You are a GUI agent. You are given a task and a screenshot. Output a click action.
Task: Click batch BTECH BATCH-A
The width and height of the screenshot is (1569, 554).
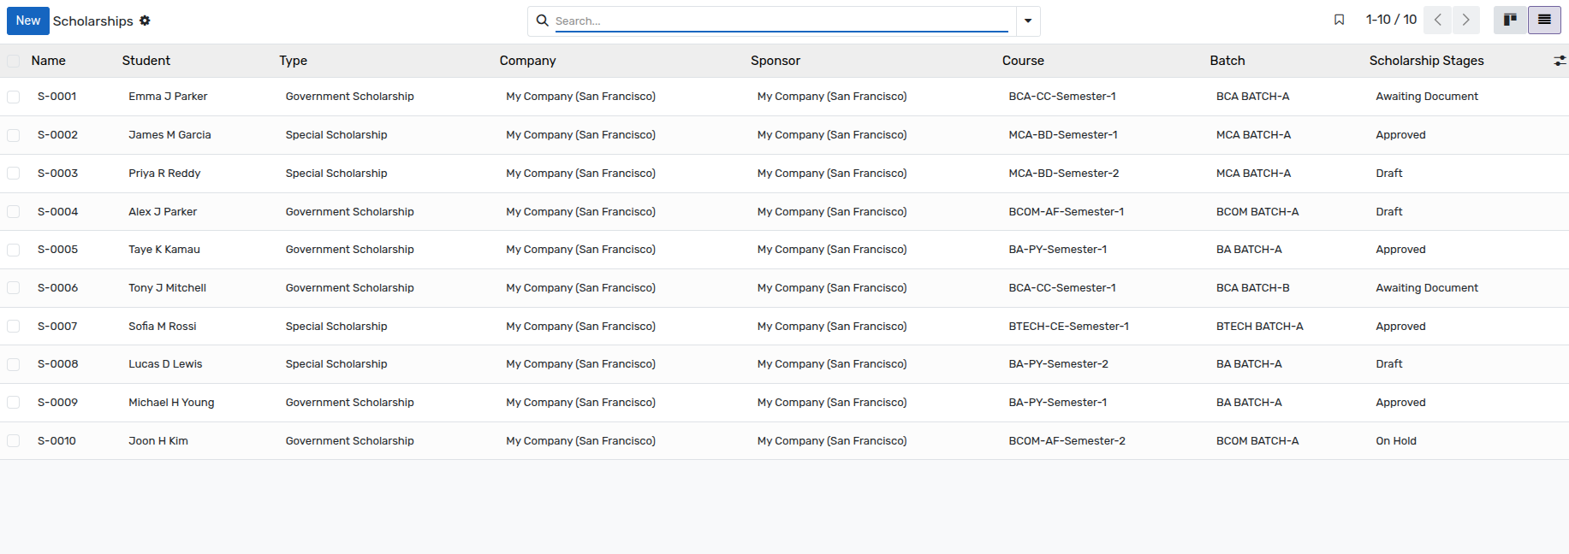click(x=1260, y=327)
